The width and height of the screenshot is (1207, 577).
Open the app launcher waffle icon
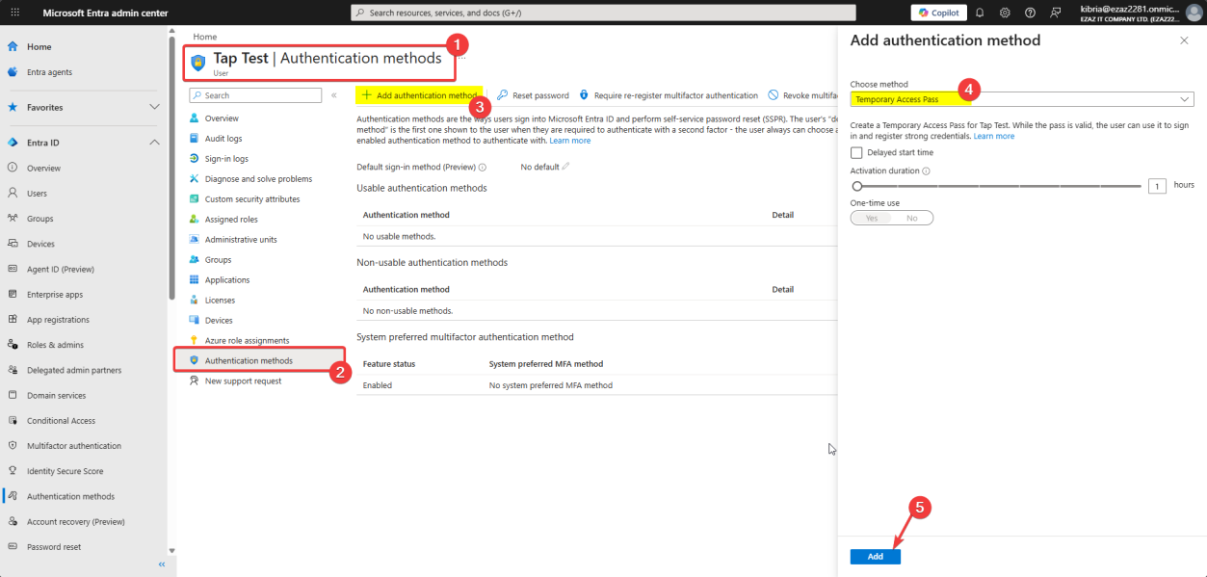[13, 13]
